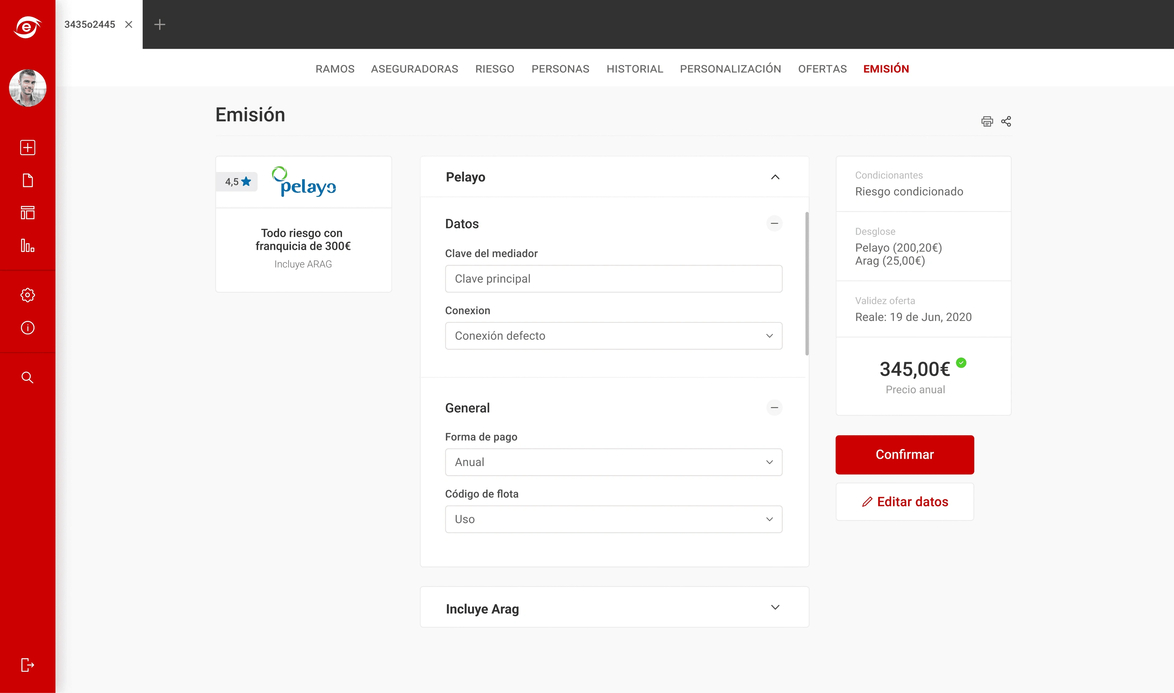Image resolution: width=1174 pixels, height=693 pixels.
Task: Open the bar chart statistics sidebar icon
Action: pos(28,245)
